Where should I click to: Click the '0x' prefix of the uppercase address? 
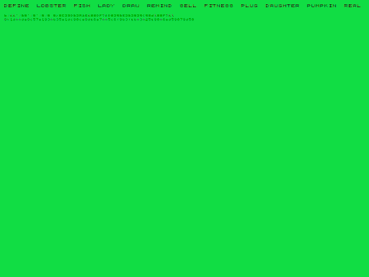pyautogui.click(x=55, y=15)
